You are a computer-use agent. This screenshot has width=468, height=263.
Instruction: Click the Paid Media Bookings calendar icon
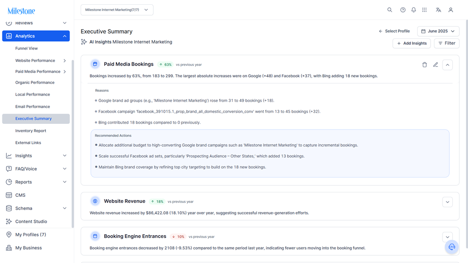[95, 64]
